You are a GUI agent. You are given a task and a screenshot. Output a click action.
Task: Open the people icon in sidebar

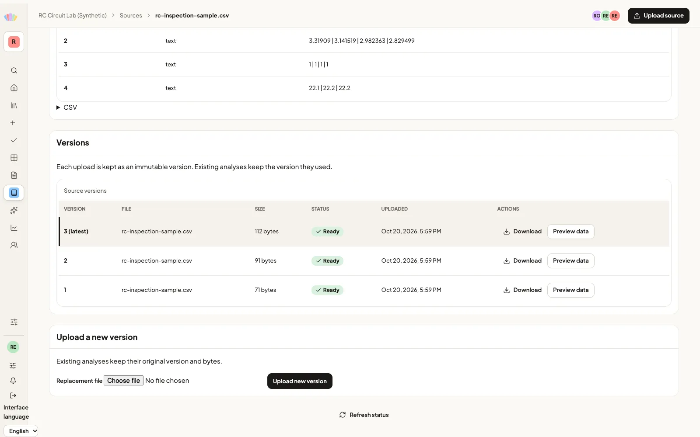point(14,245)
